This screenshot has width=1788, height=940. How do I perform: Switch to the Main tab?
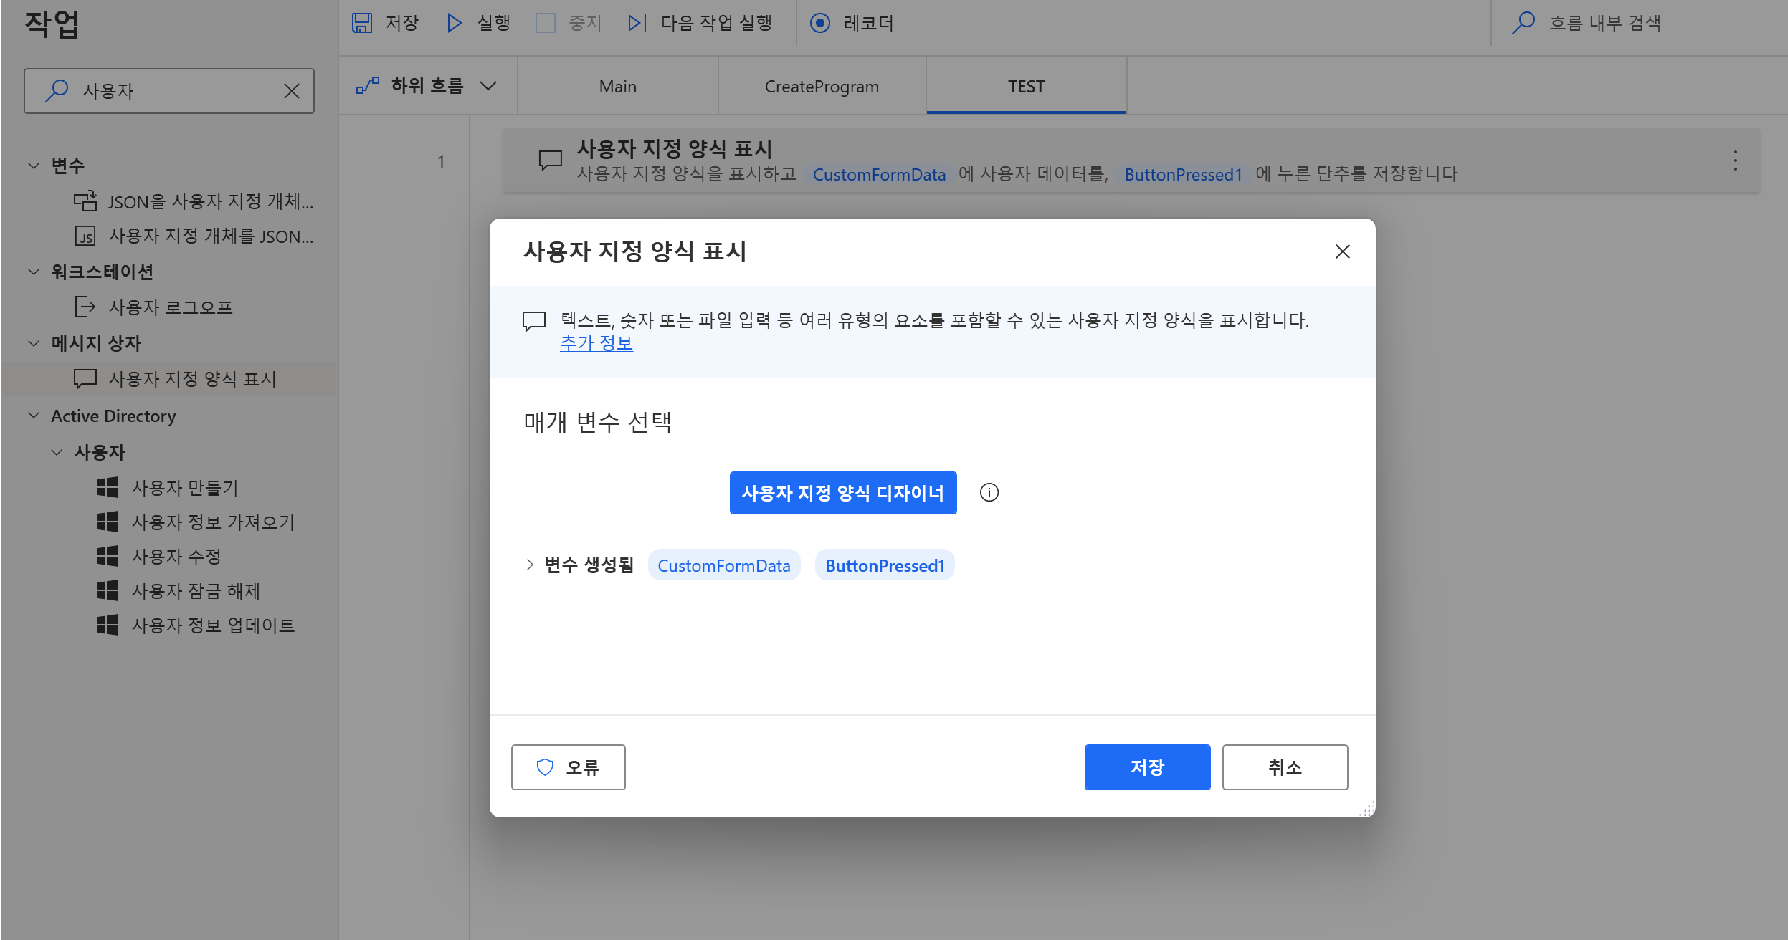(x=617, y=87)
